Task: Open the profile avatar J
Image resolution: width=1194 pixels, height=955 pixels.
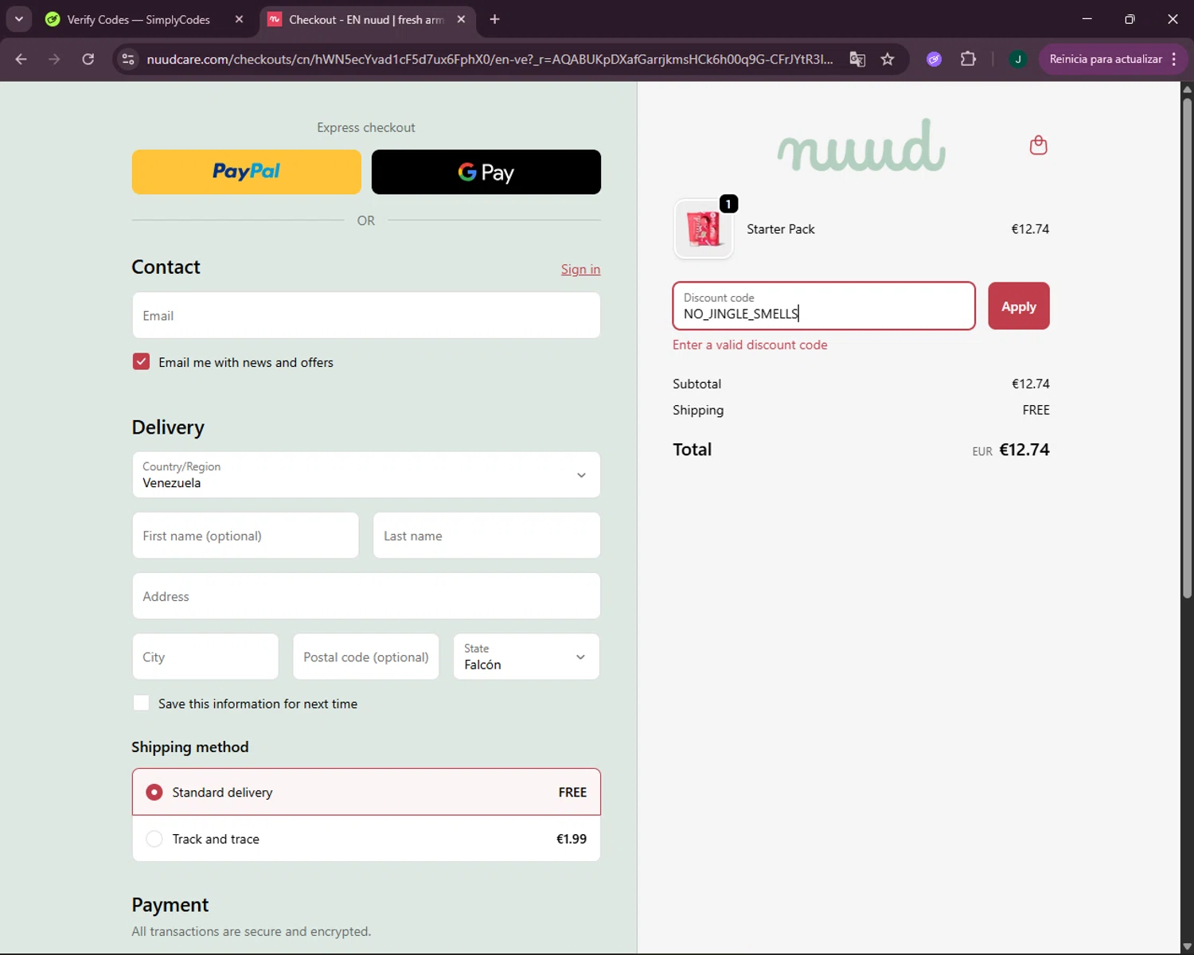Action: pos(1017,59)
